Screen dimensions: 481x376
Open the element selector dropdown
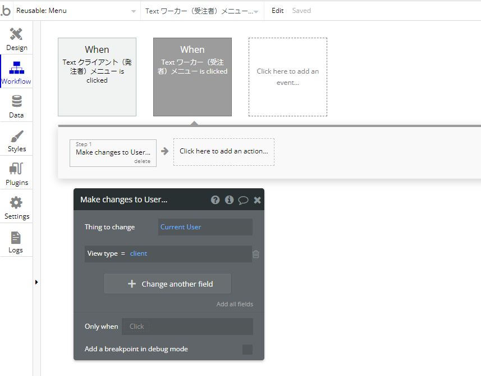point(202,11)
